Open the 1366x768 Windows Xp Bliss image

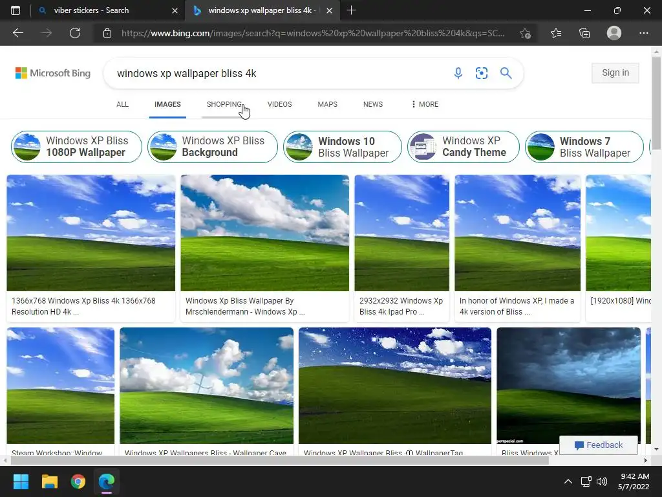point(91,233)
